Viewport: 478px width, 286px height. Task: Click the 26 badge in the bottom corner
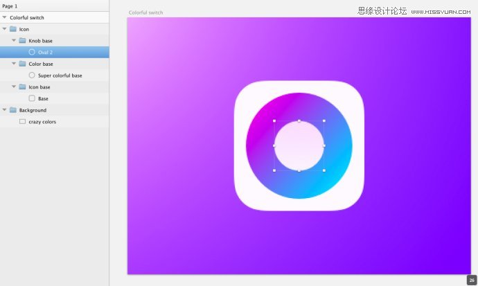(472, 280)
